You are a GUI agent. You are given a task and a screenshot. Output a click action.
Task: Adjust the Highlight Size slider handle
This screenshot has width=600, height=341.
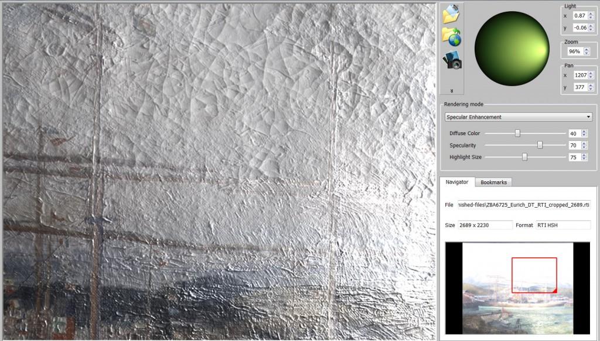[x=524, y=157]
